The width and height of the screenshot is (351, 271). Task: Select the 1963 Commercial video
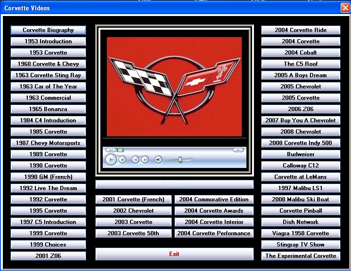48,98
